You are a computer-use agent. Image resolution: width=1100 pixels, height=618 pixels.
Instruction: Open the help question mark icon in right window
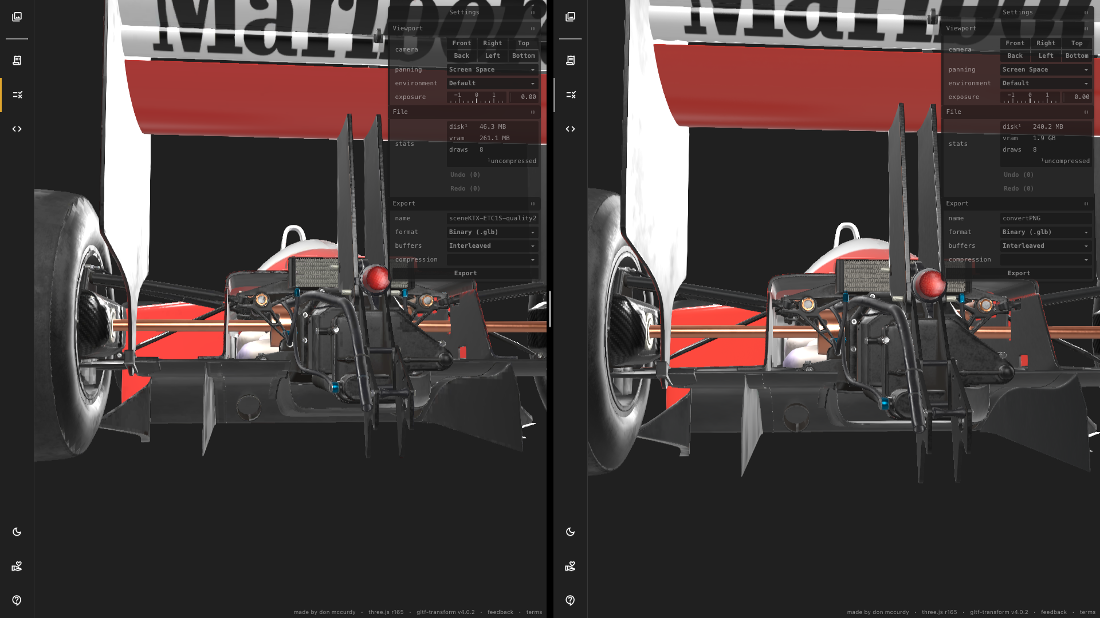click(570, 600)
